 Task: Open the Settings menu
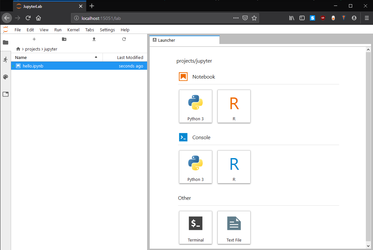click(x=107, y=30)
